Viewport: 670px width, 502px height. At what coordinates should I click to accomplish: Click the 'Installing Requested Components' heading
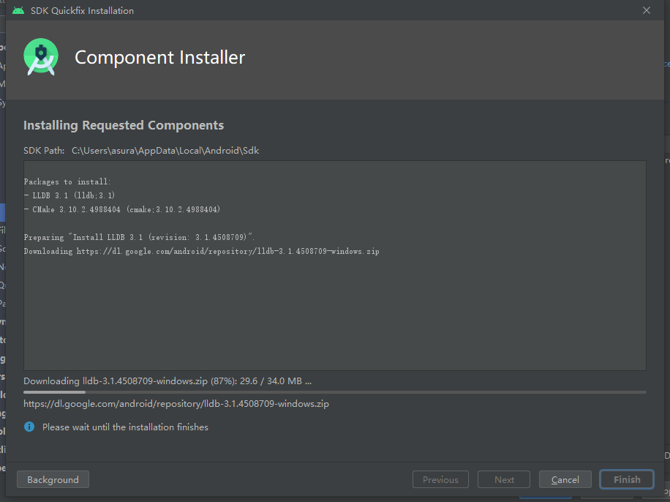[x=124, y=125]
